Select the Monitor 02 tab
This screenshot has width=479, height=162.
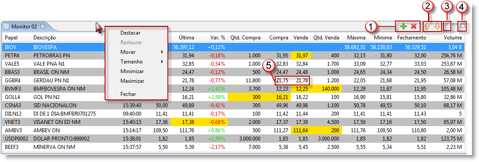click(24, 27)
